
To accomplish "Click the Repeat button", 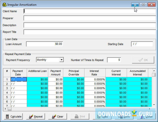I will point(35,117).
